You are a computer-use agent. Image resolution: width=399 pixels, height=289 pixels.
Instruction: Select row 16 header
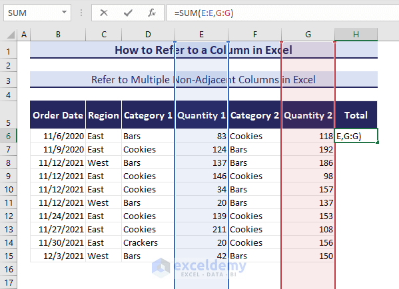(x=9, y=269)
